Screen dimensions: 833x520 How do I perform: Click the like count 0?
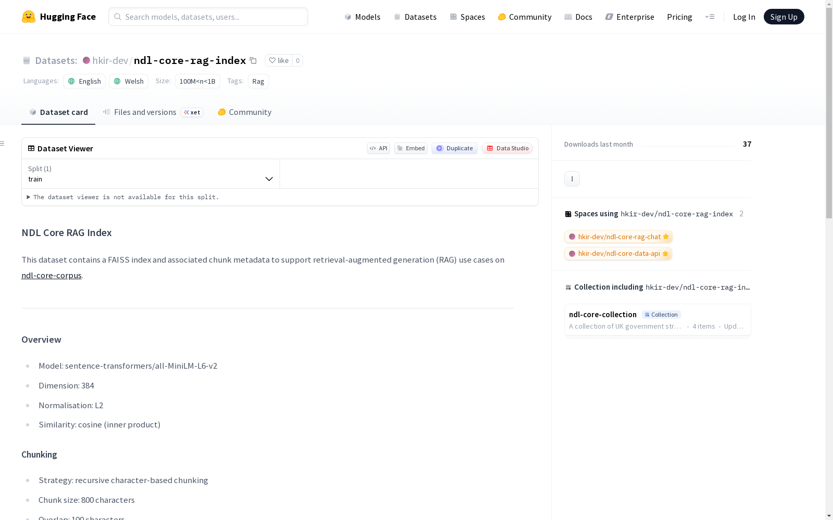(298, 60)
